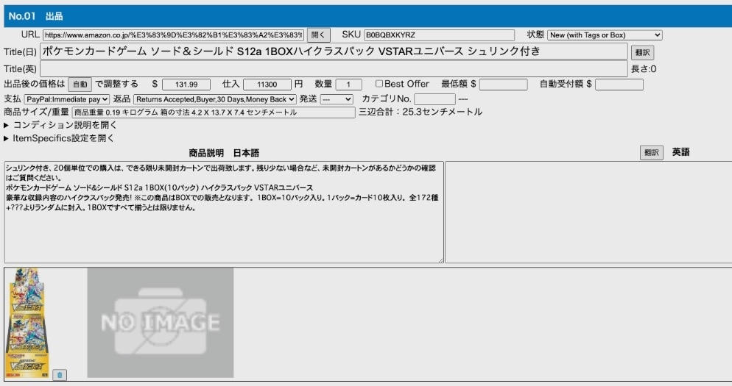The width and height of the screenshot is (732, 386).
Task: Focus the SKU input field
Action: click(439, 35)
